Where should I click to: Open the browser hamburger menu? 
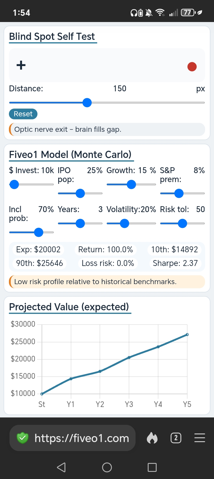click(x=200, y=438)
